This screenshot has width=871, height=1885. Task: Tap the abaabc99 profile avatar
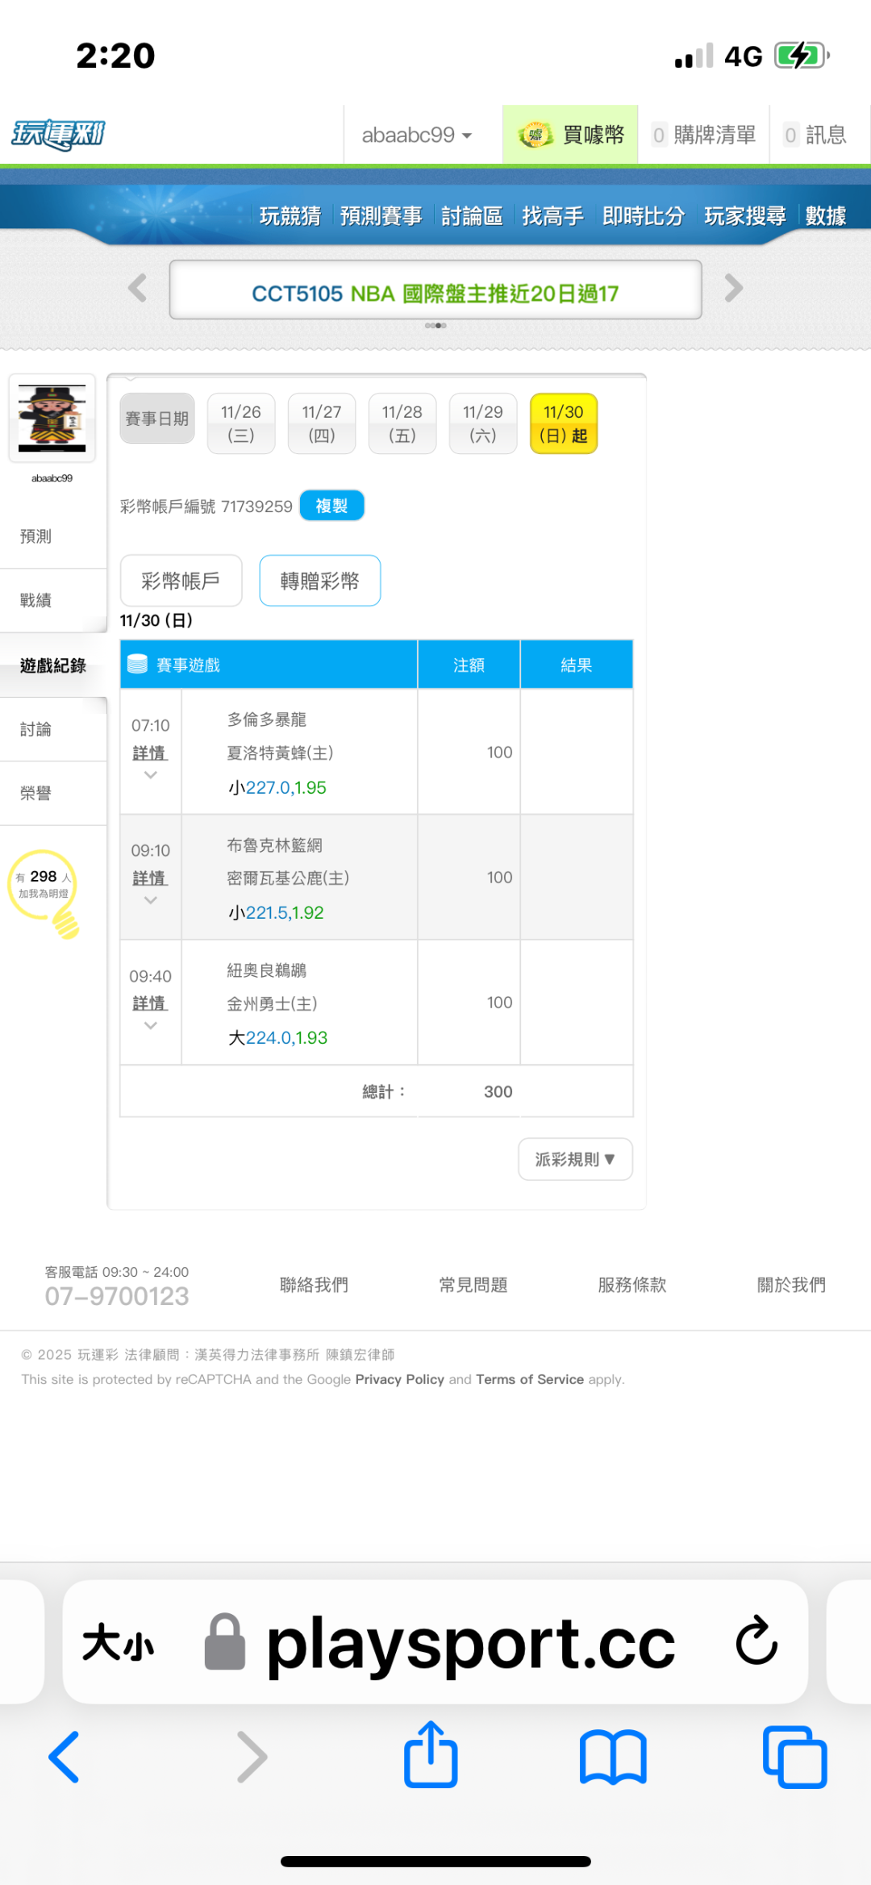[x=52, y=418]
